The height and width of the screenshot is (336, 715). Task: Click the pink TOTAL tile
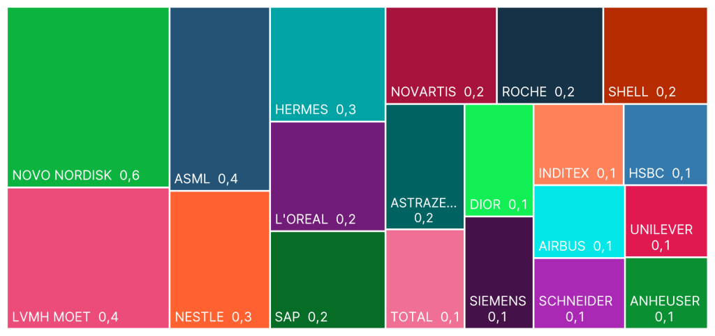click(425, 279)
